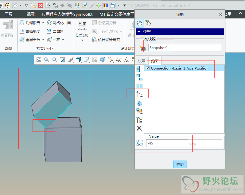
Task: Take snapshot with the camera icon
Action: 143,48
